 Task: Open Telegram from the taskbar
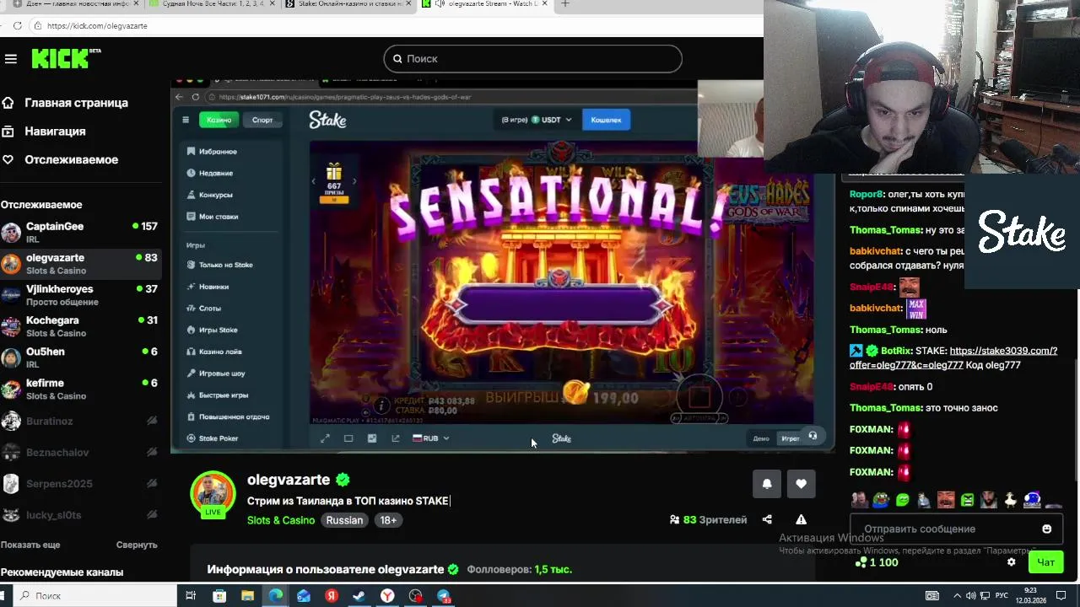(x=444, y=596)
